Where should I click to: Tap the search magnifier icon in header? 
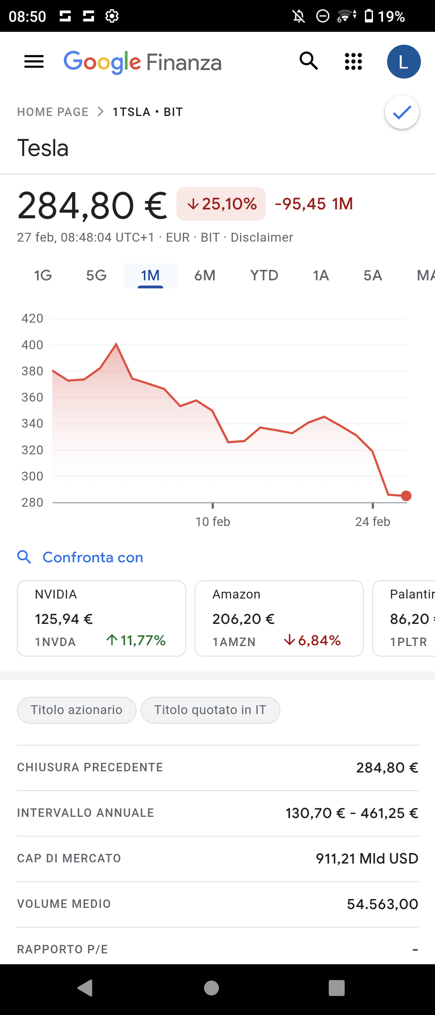[309, 61]
